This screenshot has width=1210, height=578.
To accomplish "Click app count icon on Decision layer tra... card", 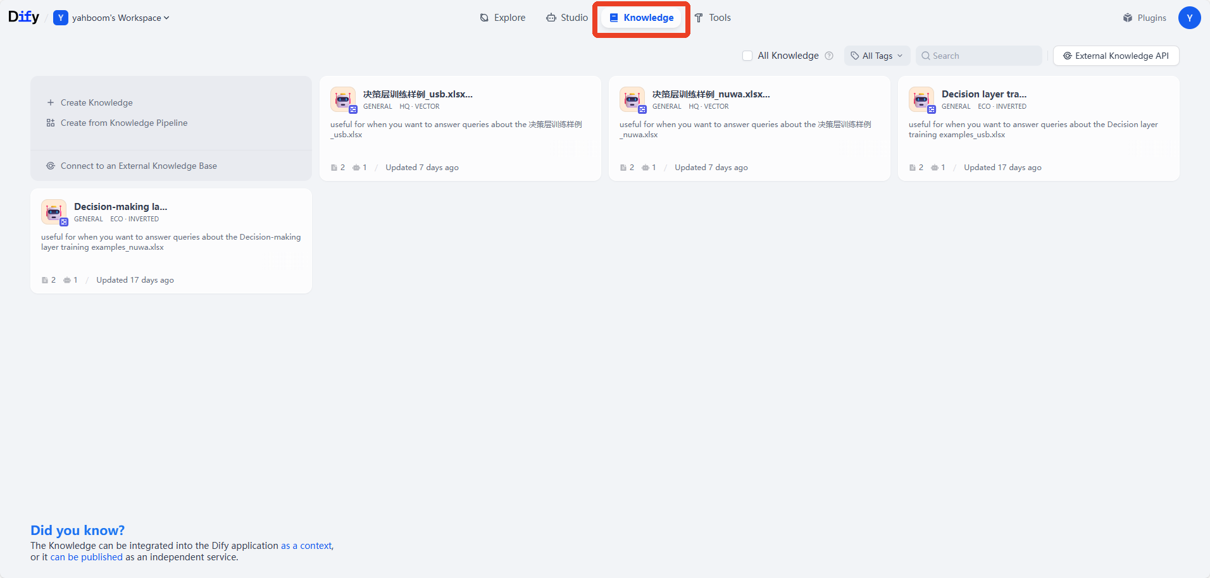I will (x=935, y=168).
